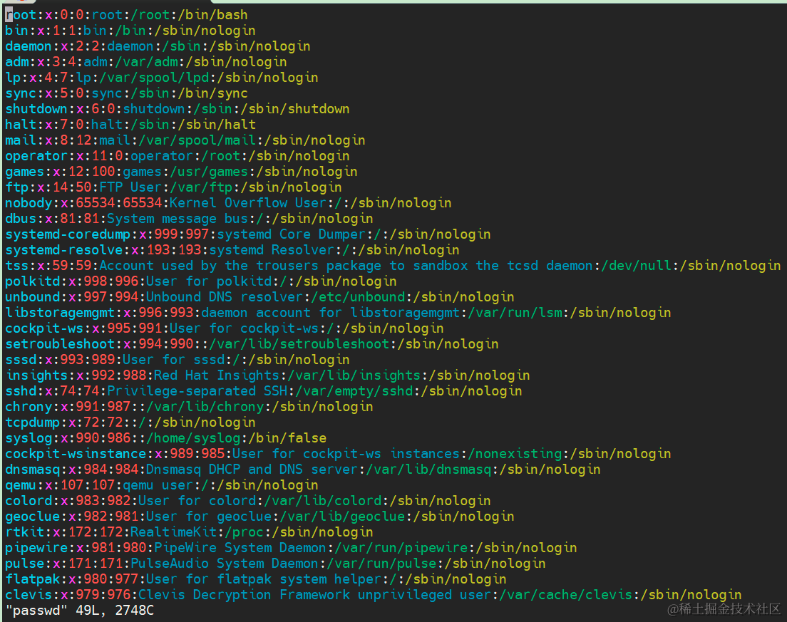Viewport: 787px width, 622px height.
Task: Click the vim status line "passwd" 49L, 2748C
Action: point(79,611)
